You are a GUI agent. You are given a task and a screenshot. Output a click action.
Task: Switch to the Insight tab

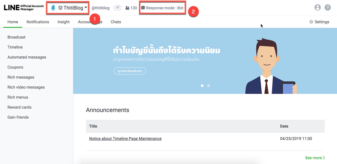[63, 22]
